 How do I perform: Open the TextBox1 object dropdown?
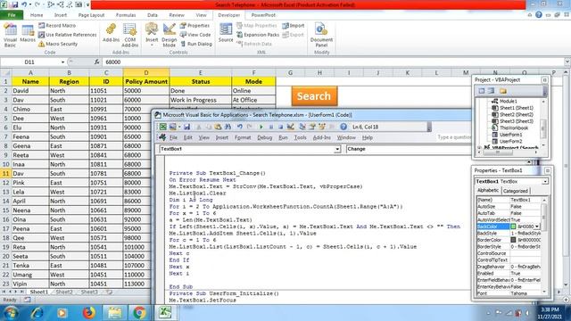[x=337, y=149]
